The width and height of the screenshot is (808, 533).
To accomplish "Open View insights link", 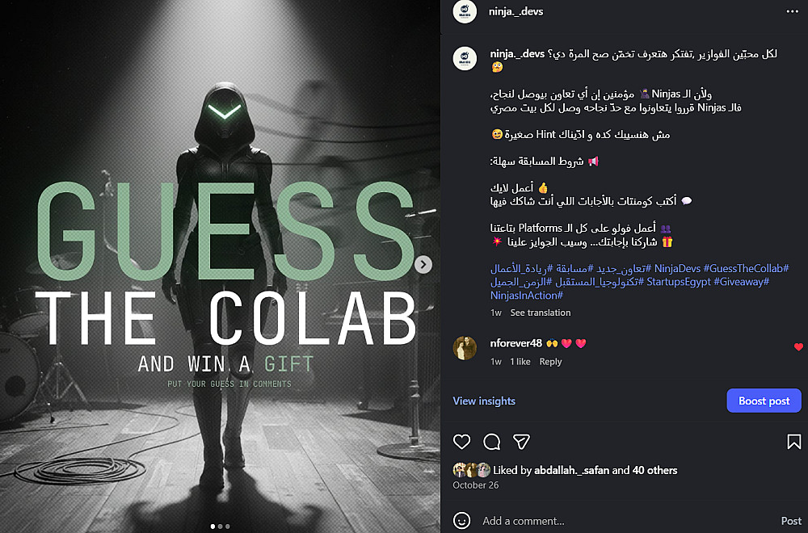I will tap(484, 401).
